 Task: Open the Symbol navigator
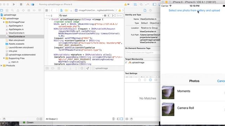pyautogui.click(x=7, y=10)
